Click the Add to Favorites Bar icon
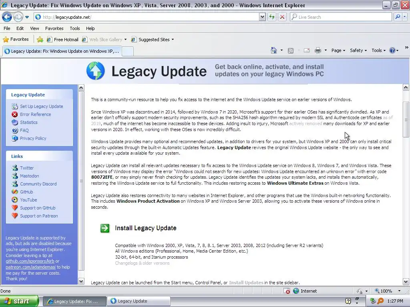Image resolution: width=410 pixels, height=307 pixels. tap(40, 40)
